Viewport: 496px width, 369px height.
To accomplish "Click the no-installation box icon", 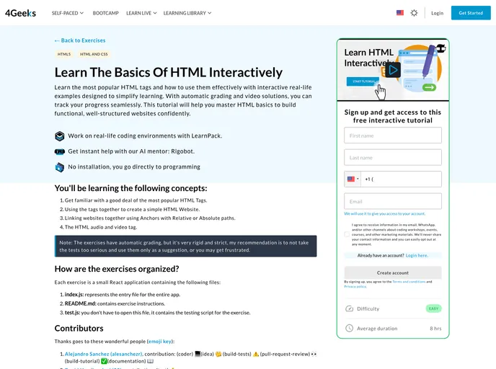I will coord(59,167).
